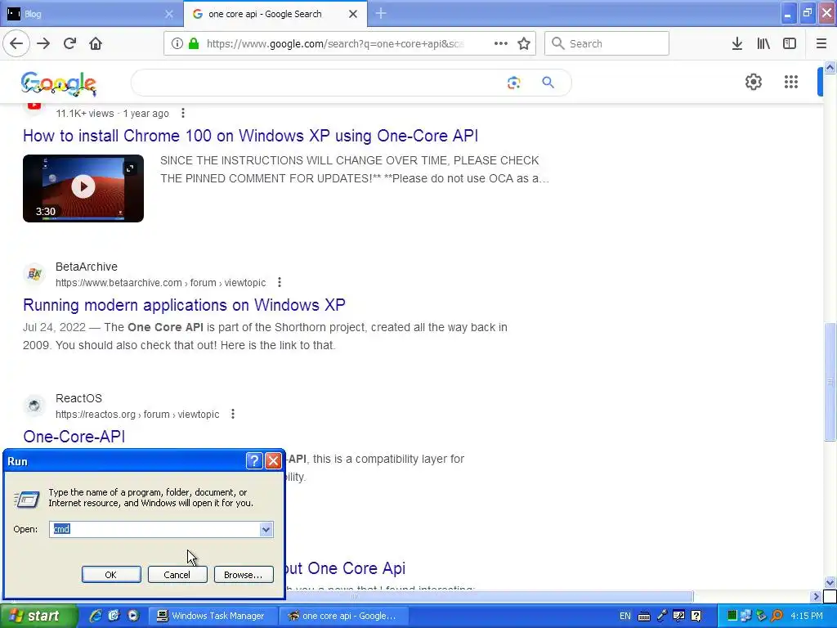Open How to install Chrome 100 link
Viewport: 837px width, 628px height.
tap(250, 136)
